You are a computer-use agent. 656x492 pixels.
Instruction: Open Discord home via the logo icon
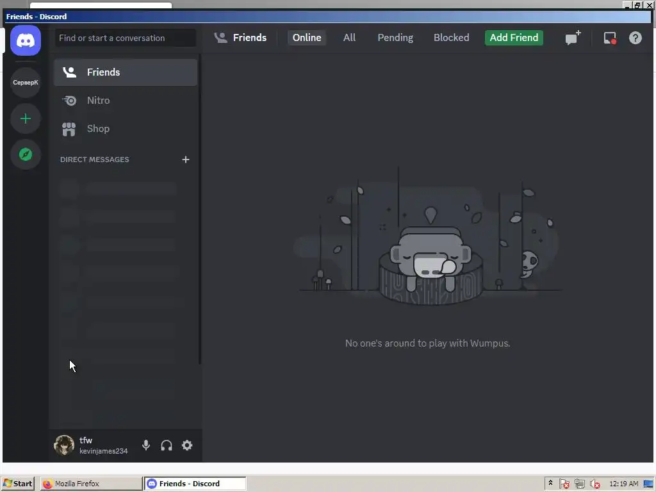click(x=26, y=40)
